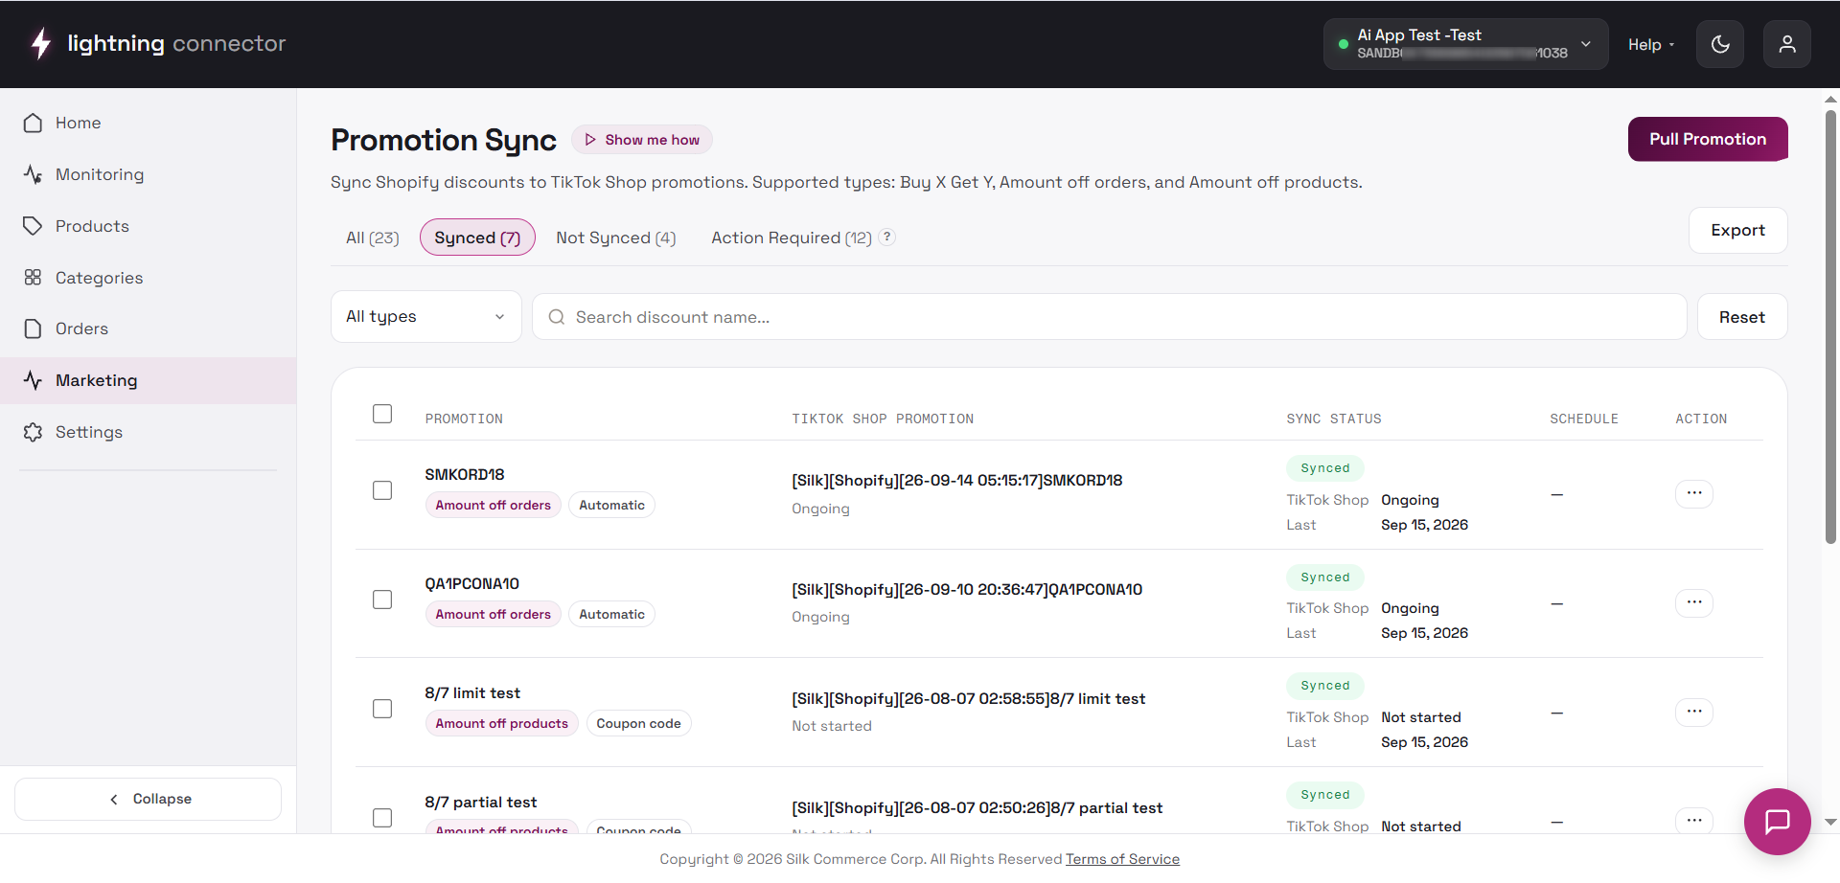This screenshot has width=1840, height=883.
Task: Open the All types filter dropdown
Action: tap(425, 317)
